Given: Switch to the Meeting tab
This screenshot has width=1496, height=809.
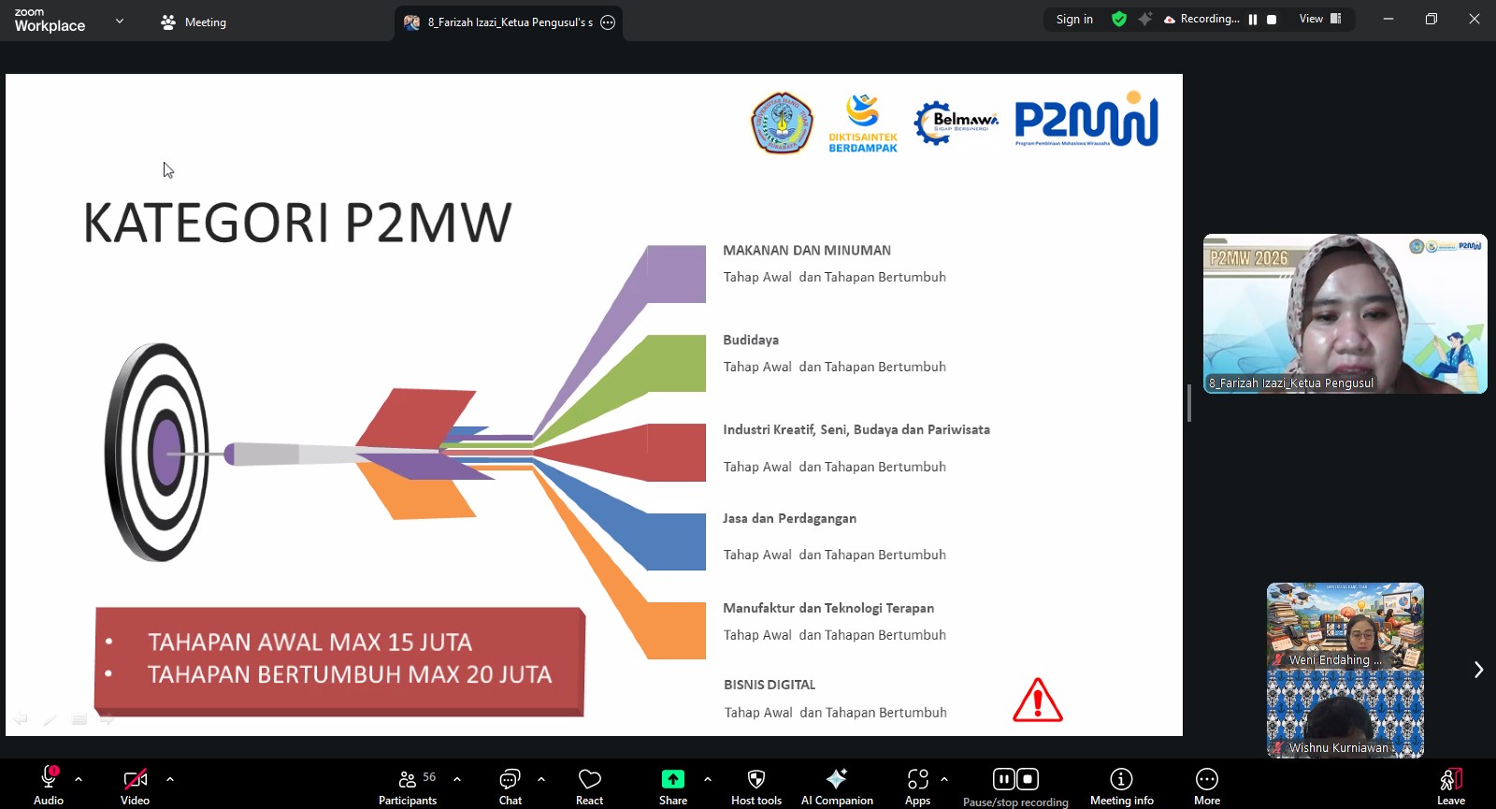Looking at the screenshot, I should click(x=194, y=22).
